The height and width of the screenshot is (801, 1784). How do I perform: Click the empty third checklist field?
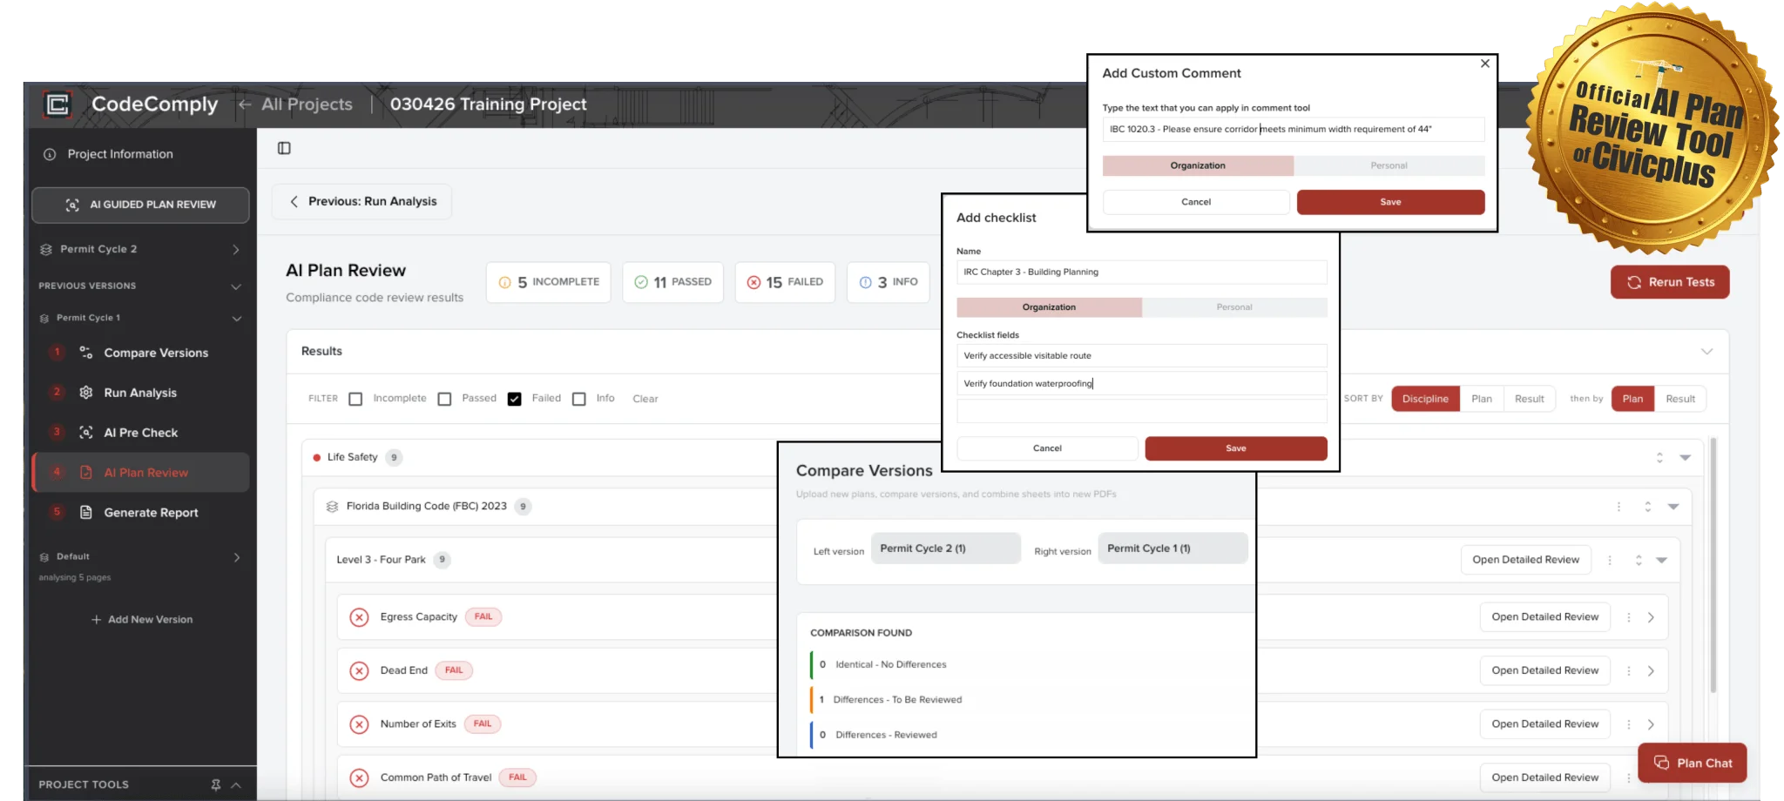[x=1141, y=411]
